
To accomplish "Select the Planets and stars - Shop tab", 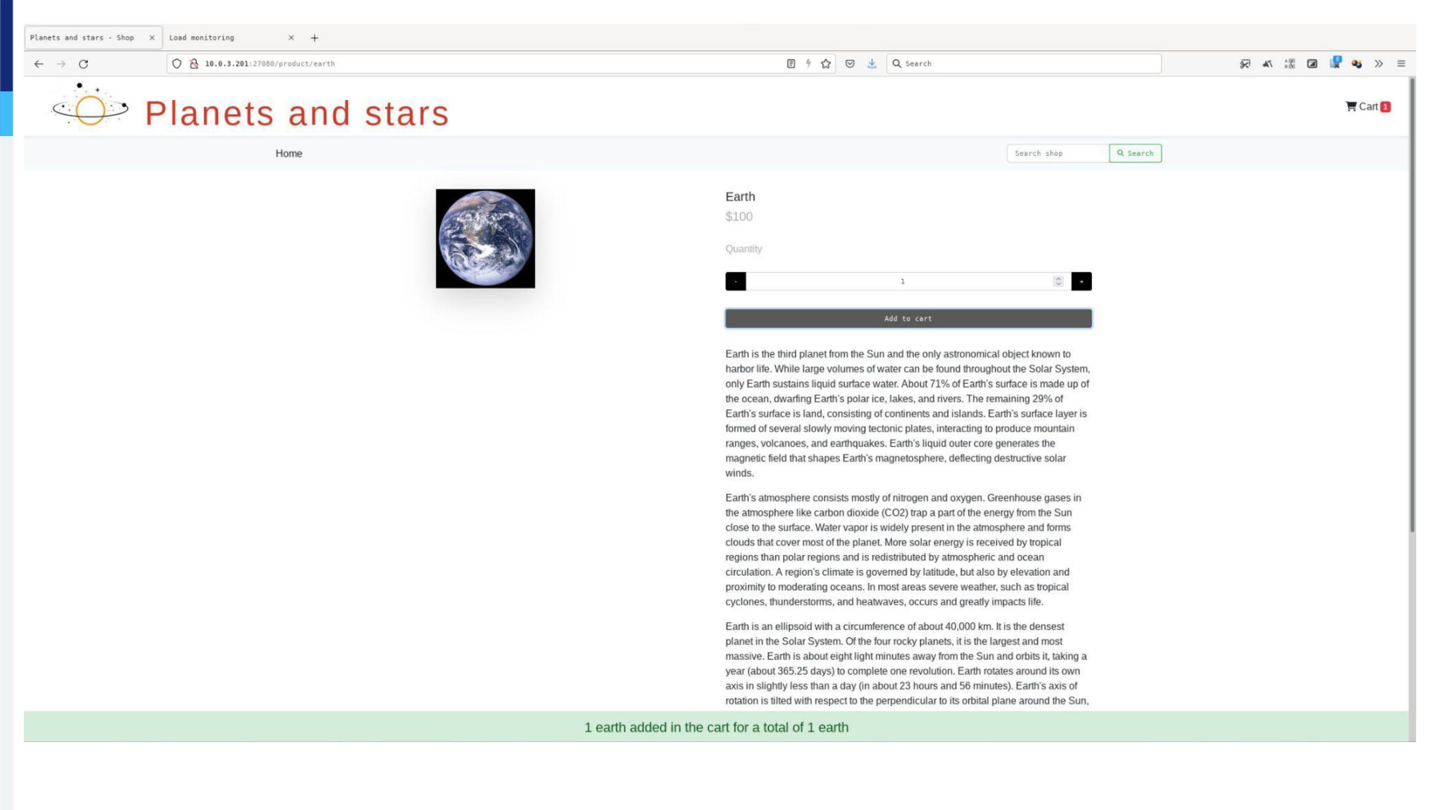I will coord(94,38).
